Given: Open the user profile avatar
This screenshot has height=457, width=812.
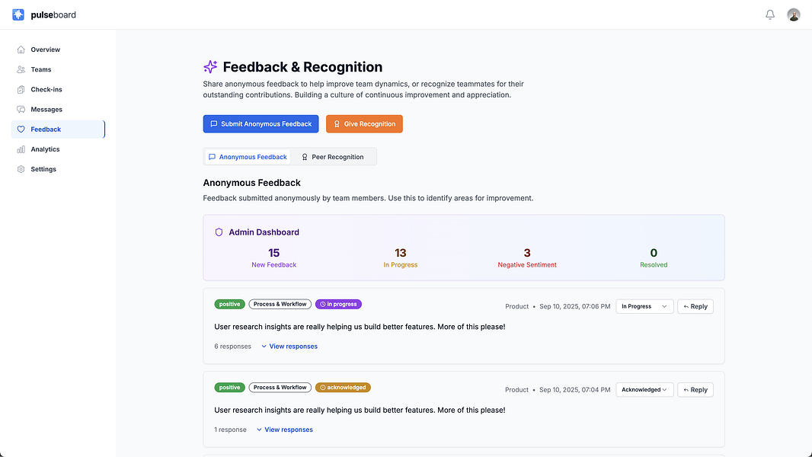Looking at the screenshot, I should point(794,14).
